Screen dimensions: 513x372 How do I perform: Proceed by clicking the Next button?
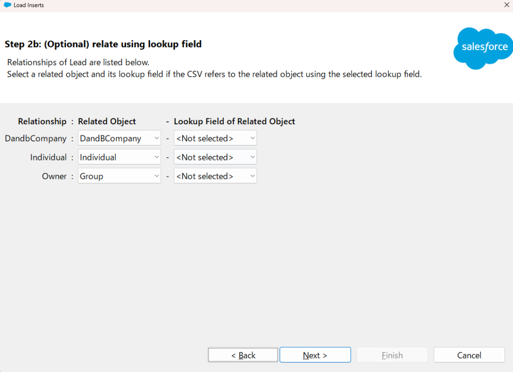click(x=315, y=355)
